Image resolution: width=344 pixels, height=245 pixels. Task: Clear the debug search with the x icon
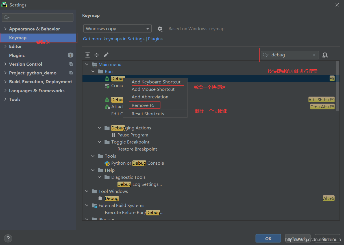point(314,55)
